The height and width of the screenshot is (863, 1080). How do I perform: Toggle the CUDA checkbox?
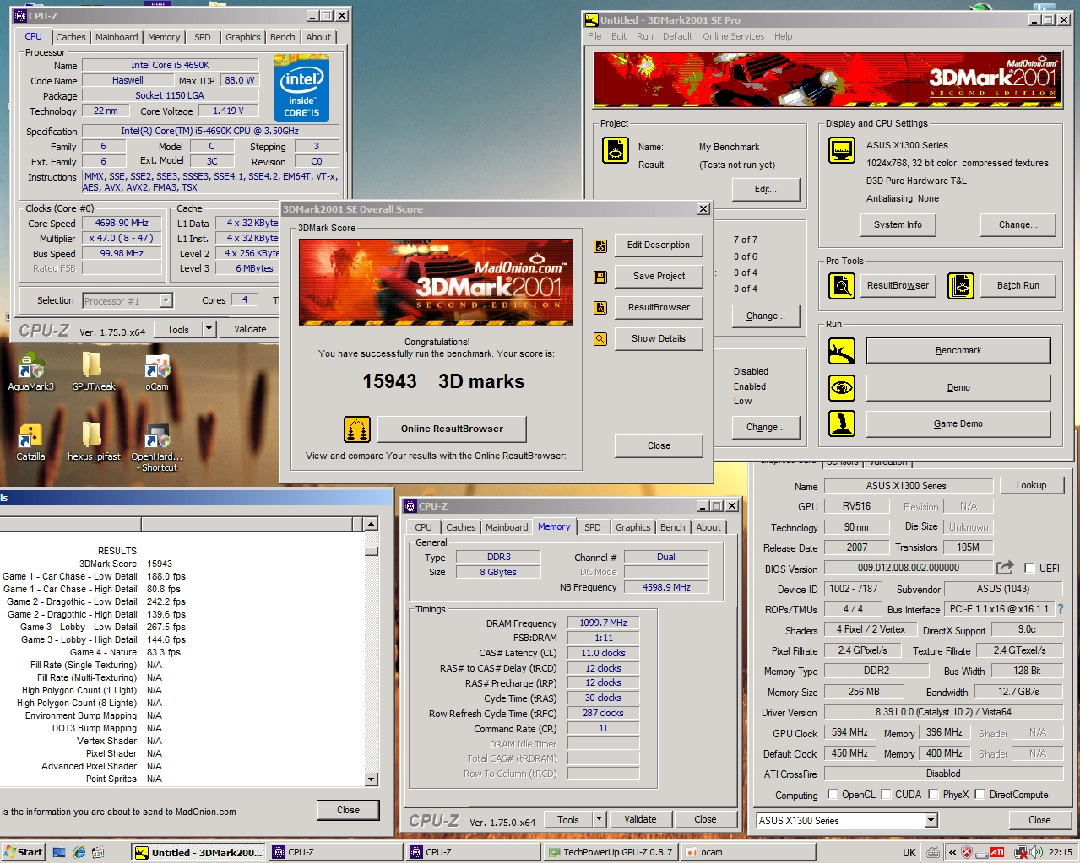coord(886,795)
